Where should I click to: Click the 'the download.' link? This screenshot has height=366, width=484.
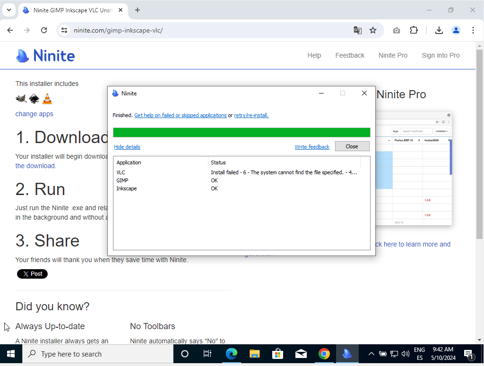point(36,166)
